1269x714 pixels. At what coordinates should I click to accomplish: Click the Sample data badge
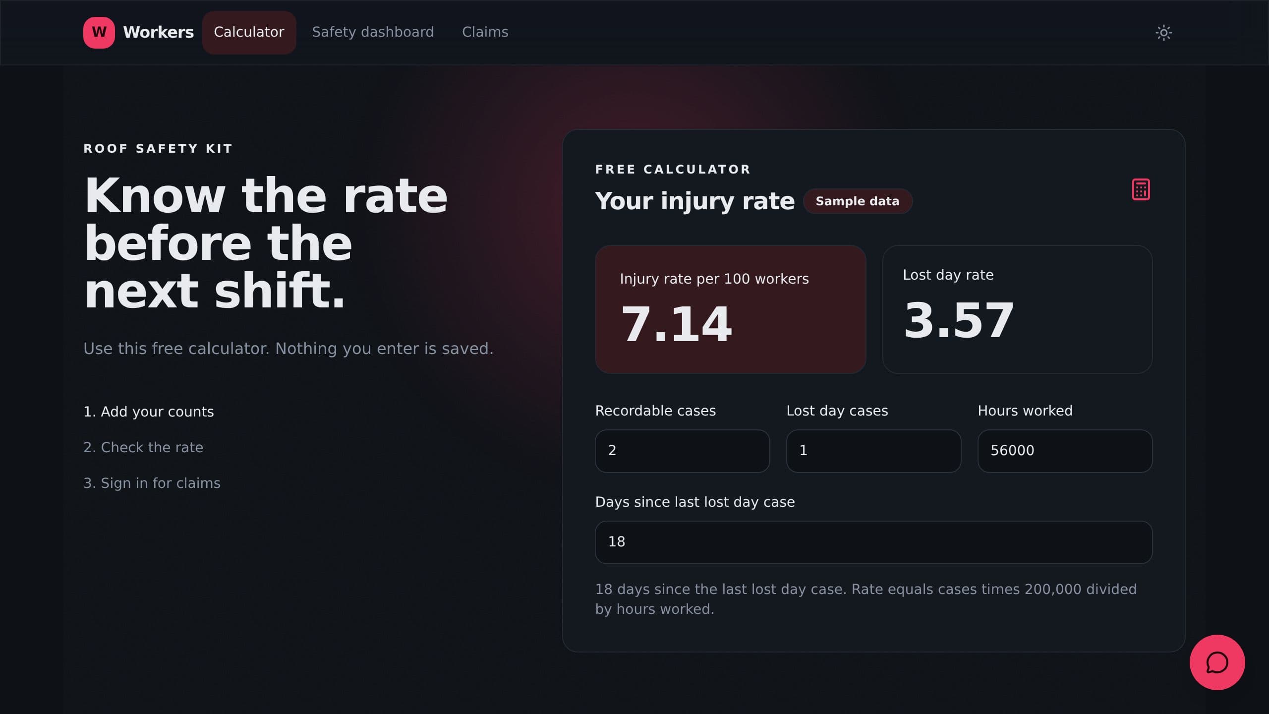pyautogui.click(x=858, y=201)
